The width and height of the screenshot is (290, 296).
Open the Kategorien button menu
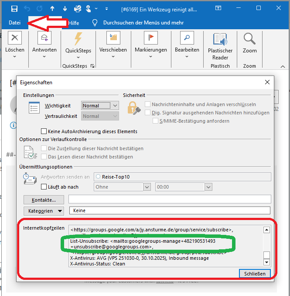tap(44, 211)
